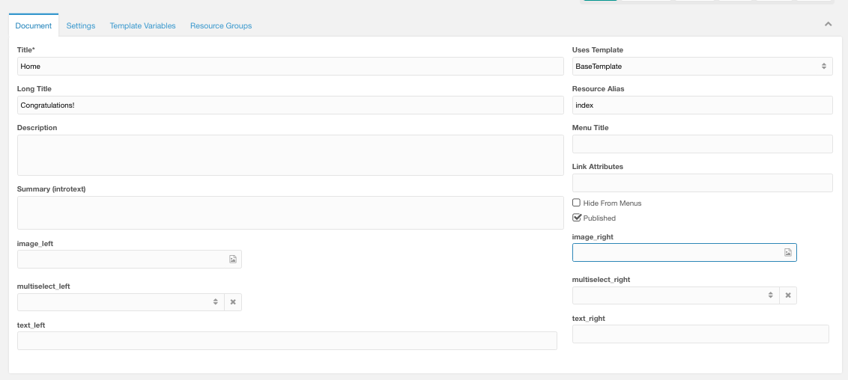Focus the Menu Title input
The image size is (848, 380).
pos(703,144)
